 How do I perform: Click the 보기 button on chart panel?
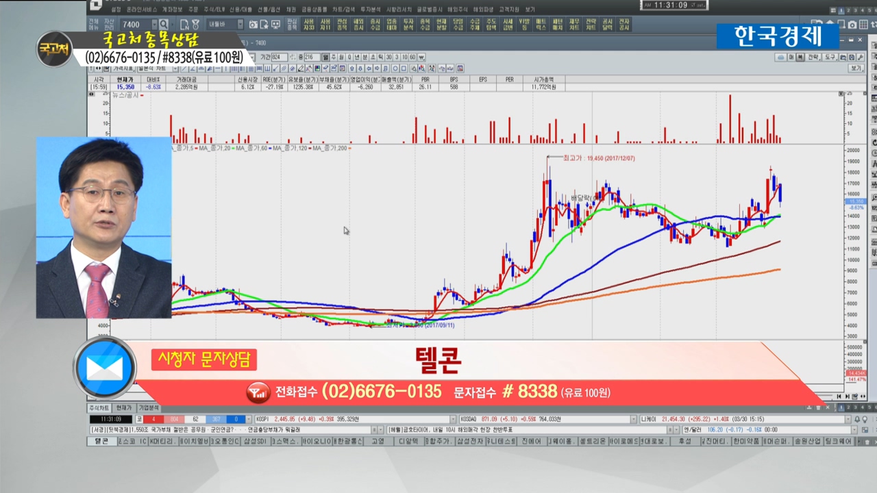click(x=856, y=68)
